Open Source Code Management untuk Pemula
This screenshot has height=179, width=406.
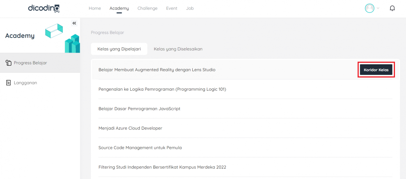[140, 148]
